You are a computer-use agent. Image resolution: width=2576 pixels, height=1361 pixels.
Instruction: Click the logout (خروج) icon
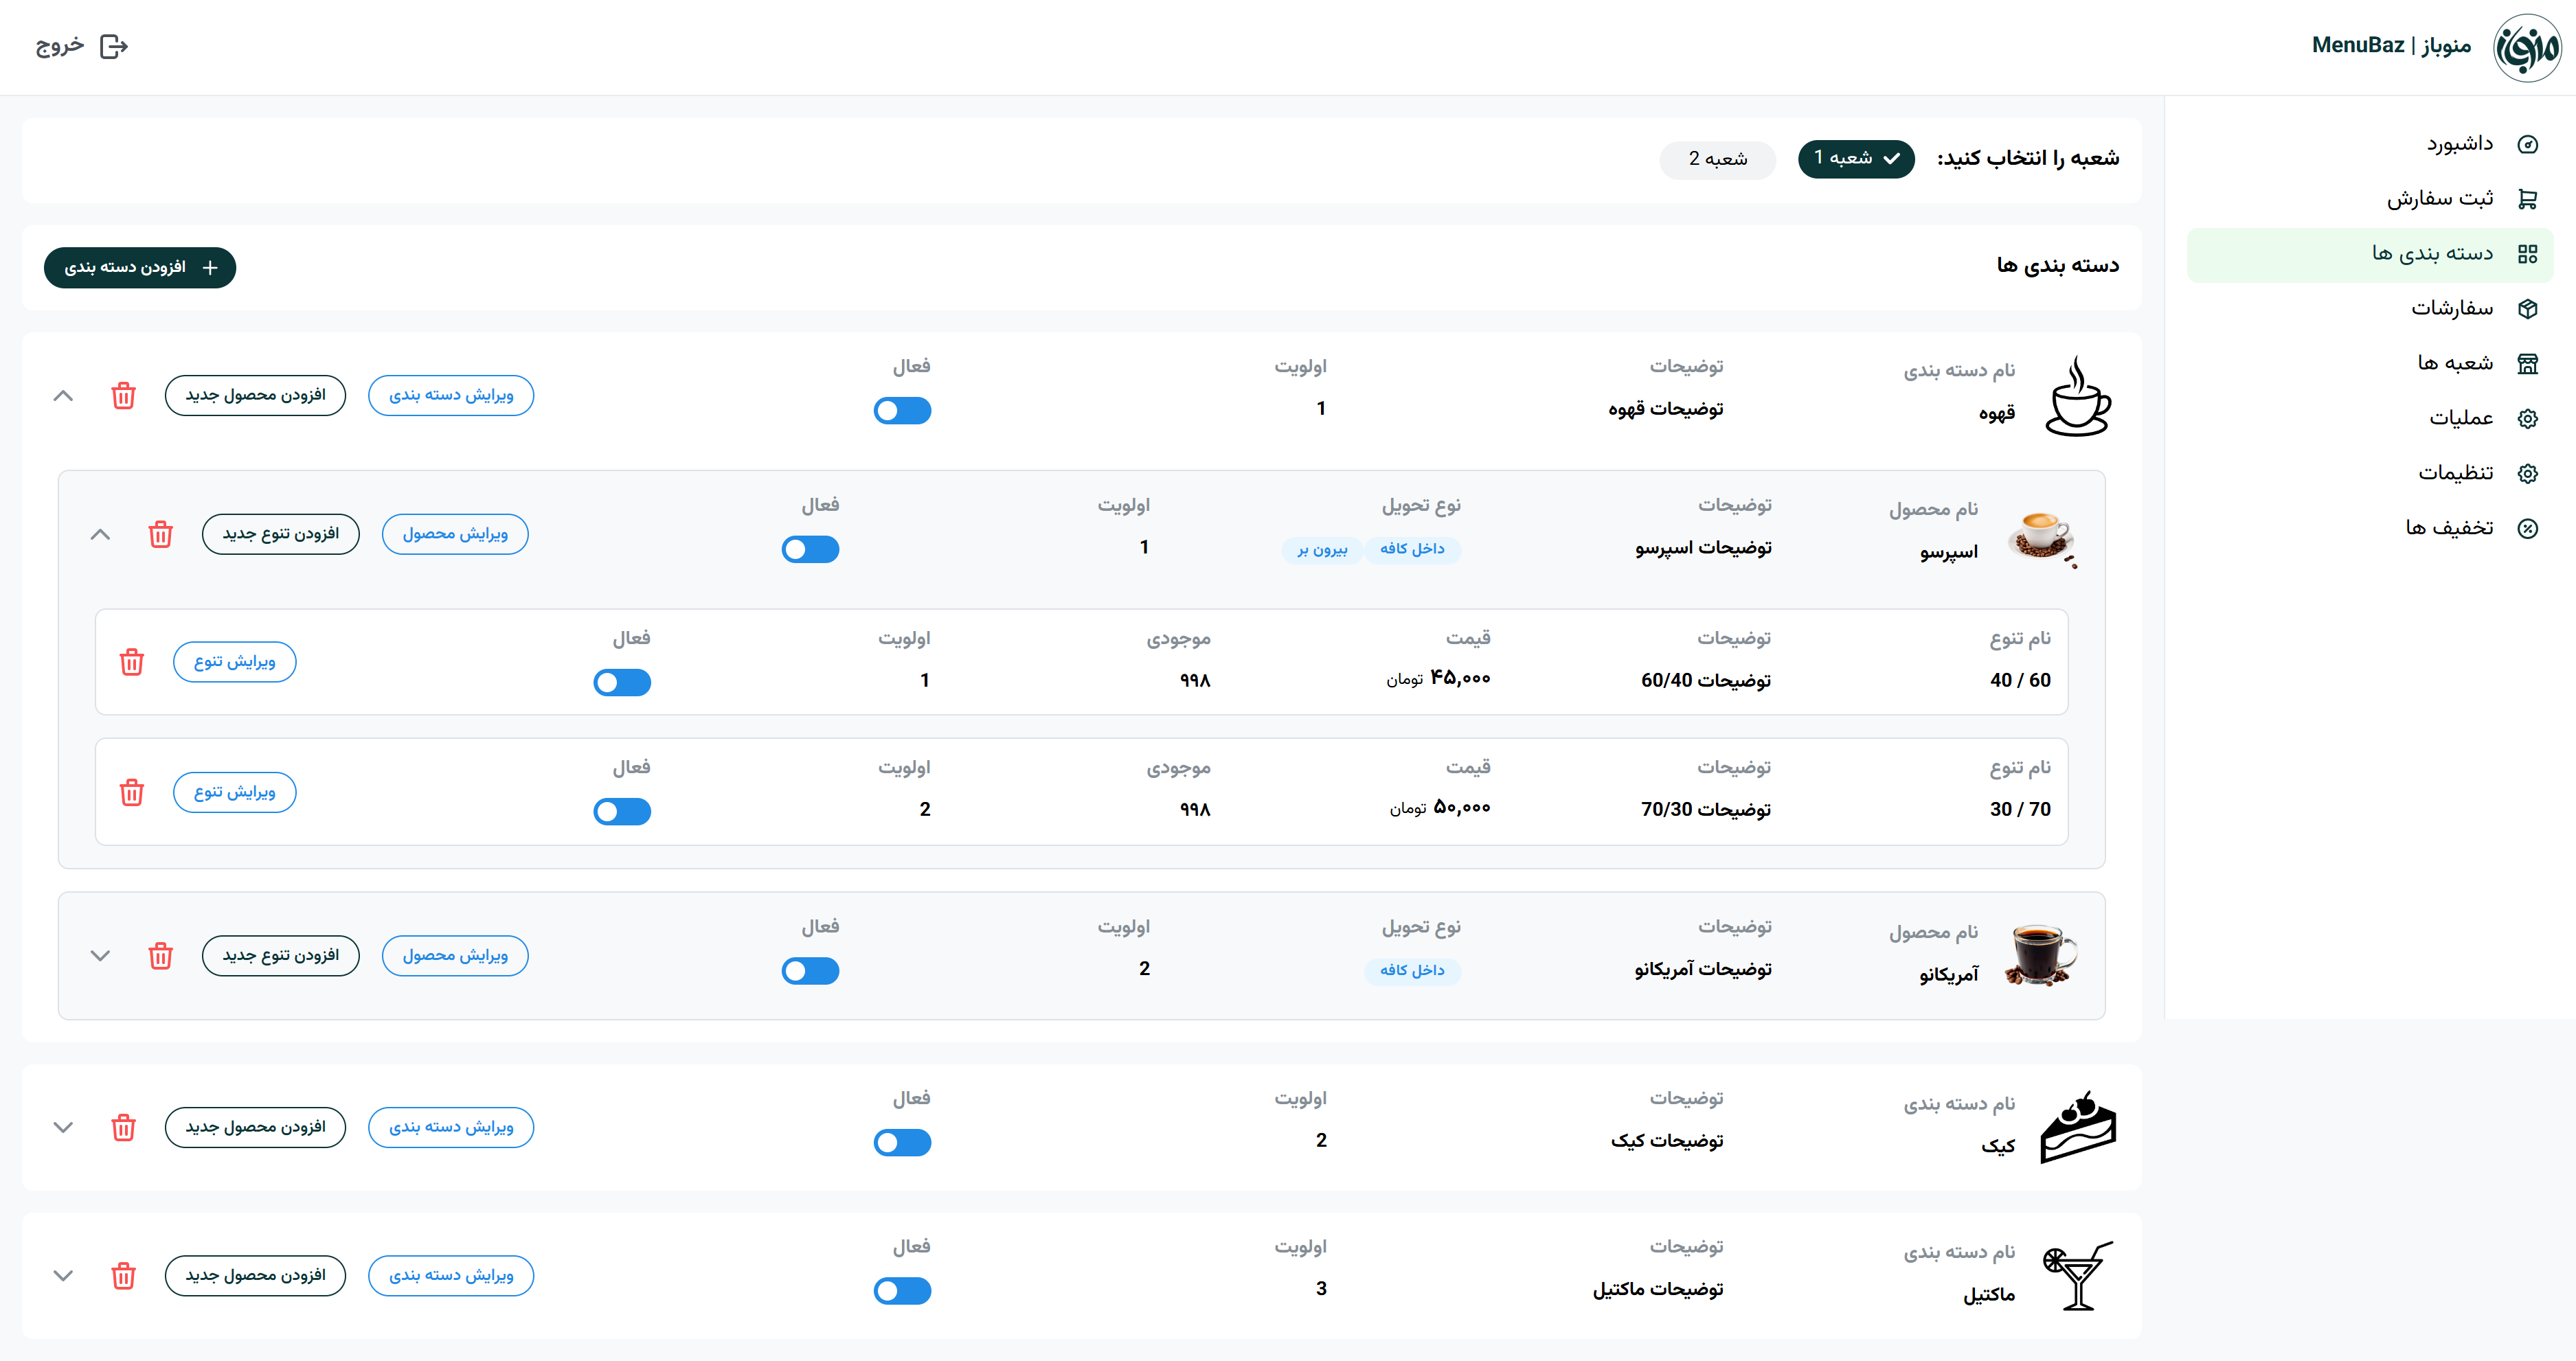tap(114, 47)
